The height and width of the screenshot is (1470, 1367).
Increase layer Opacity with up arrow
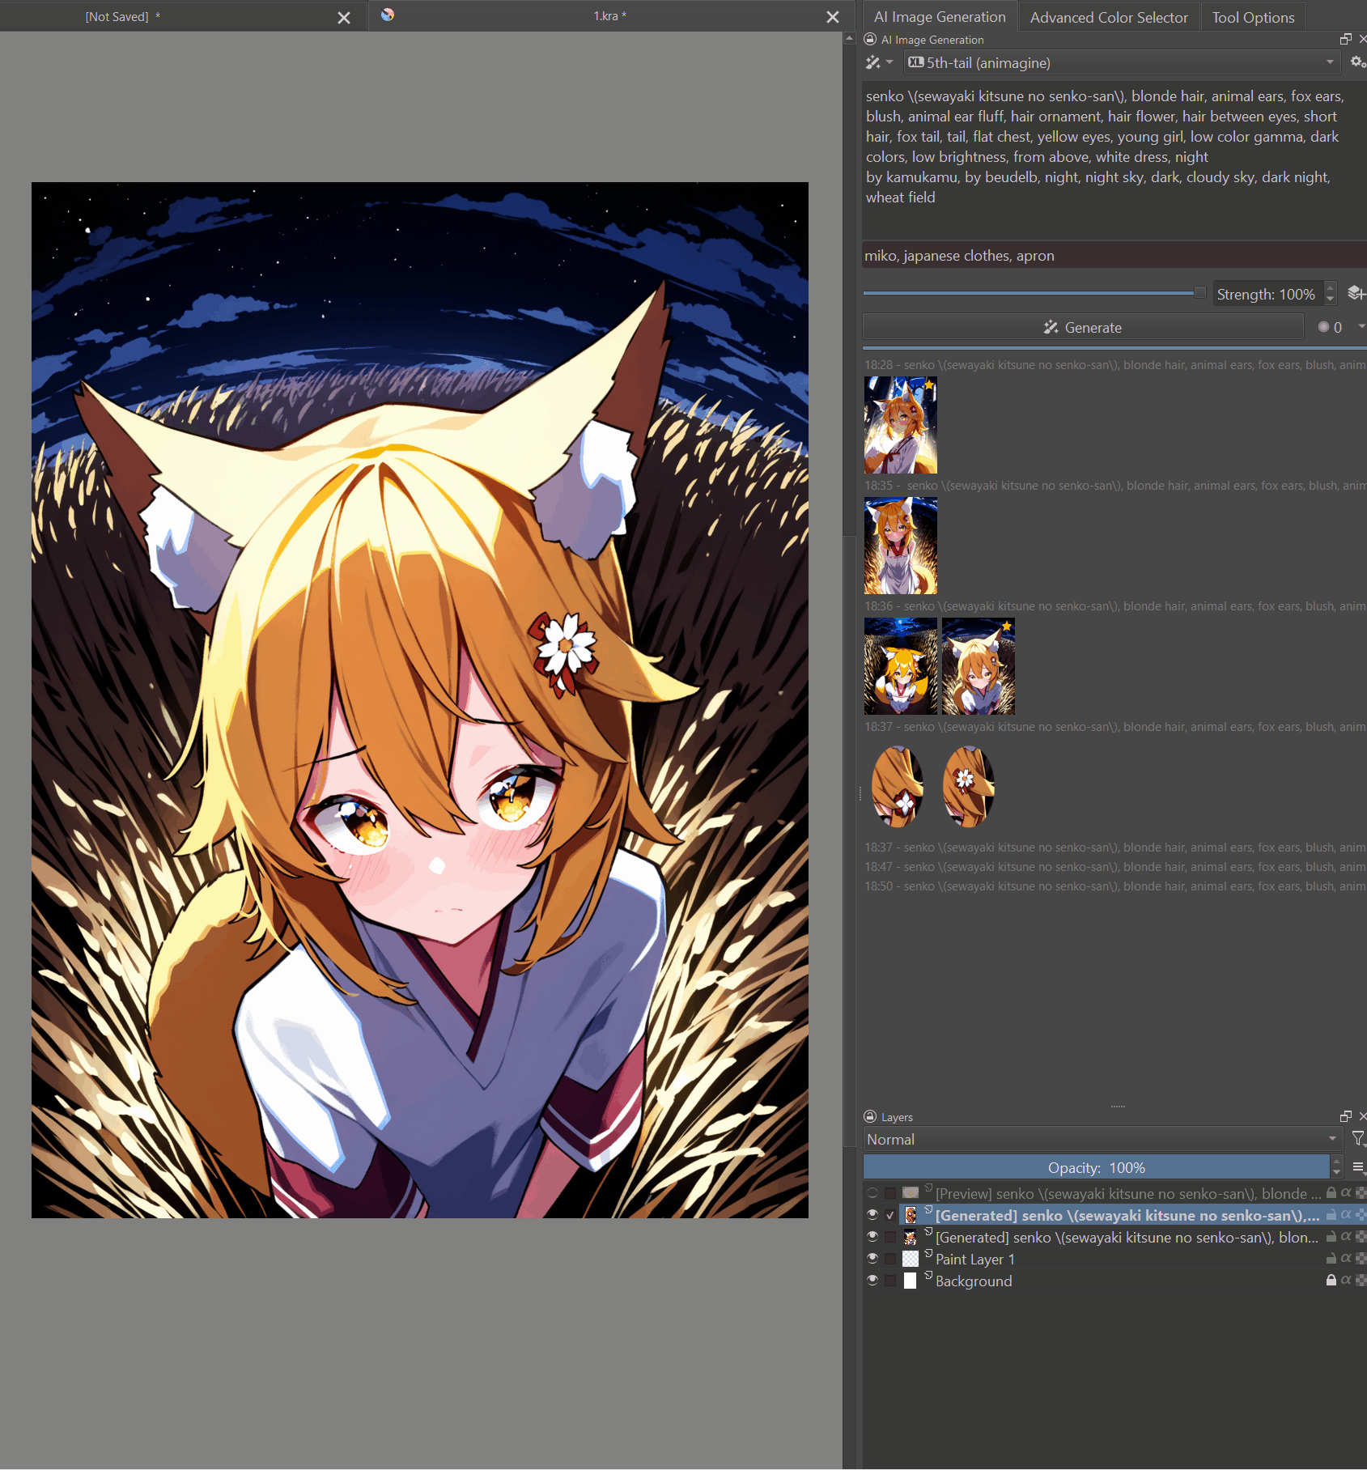click(1336, 1162)
